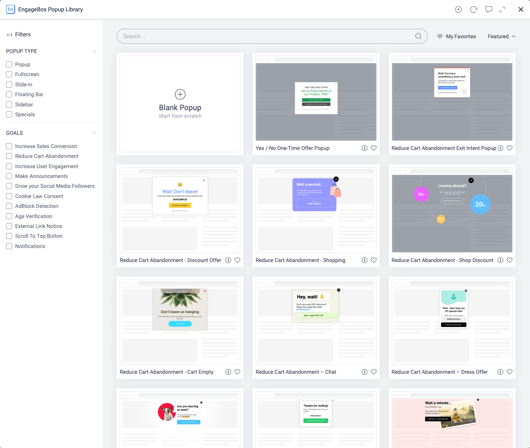
Task: Favorite the Discount Offer template
Action: tap(237, 260)
